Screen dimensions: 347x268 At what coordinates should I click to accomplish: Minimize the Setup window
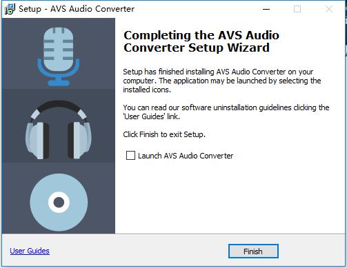(x=266, y=9)
